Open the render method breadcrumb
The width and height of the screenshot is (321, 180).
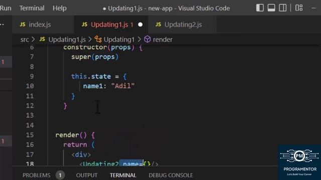coord(163,39)
